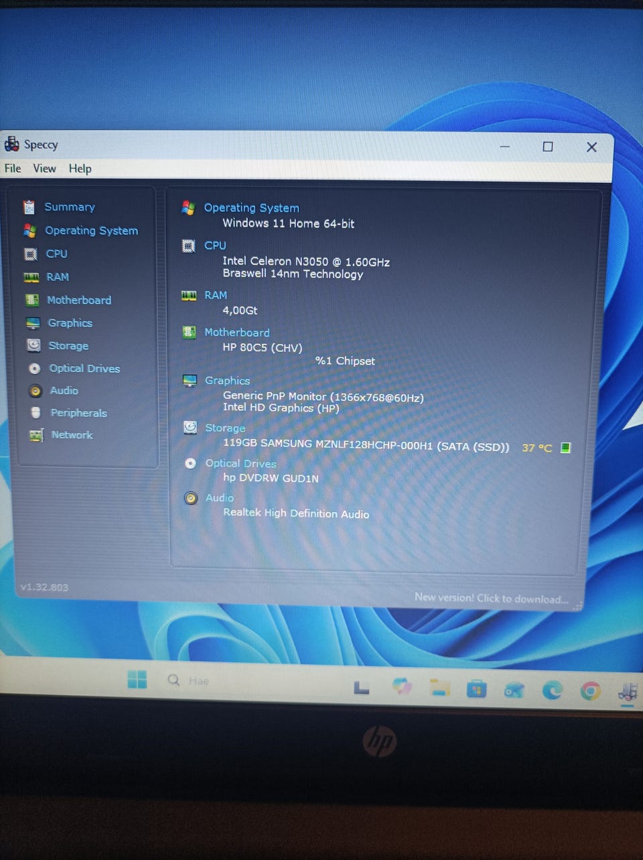
Task: Click the Operating System heading in summary panel
Action: click(x=251, y=208)
